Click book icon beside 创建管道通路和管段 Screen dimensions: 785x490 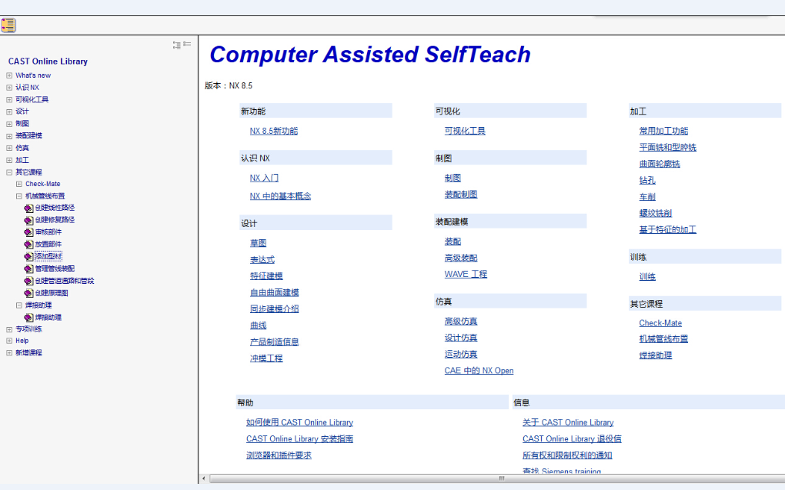28,282
